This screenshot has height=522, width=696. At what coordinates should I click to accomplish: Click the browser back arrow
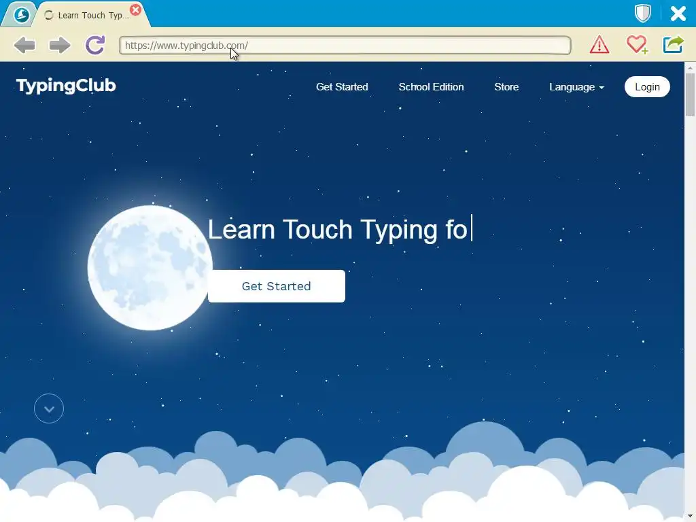24,45
